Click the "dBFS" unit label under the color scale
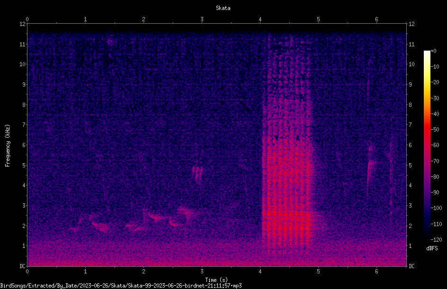The width and height of the screenshot is (447, 289). click(x=432, y=248)
